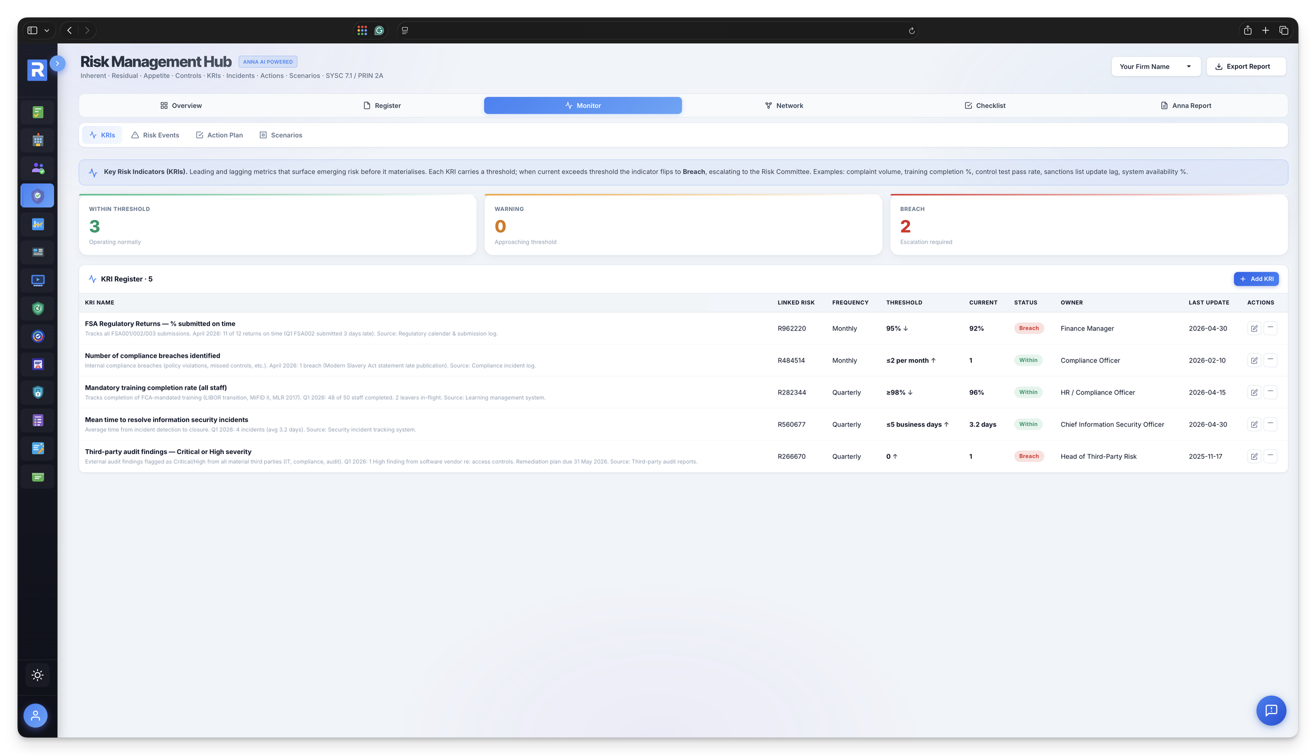Edit the Third-party audit findings KRI

click(1254, 457)
